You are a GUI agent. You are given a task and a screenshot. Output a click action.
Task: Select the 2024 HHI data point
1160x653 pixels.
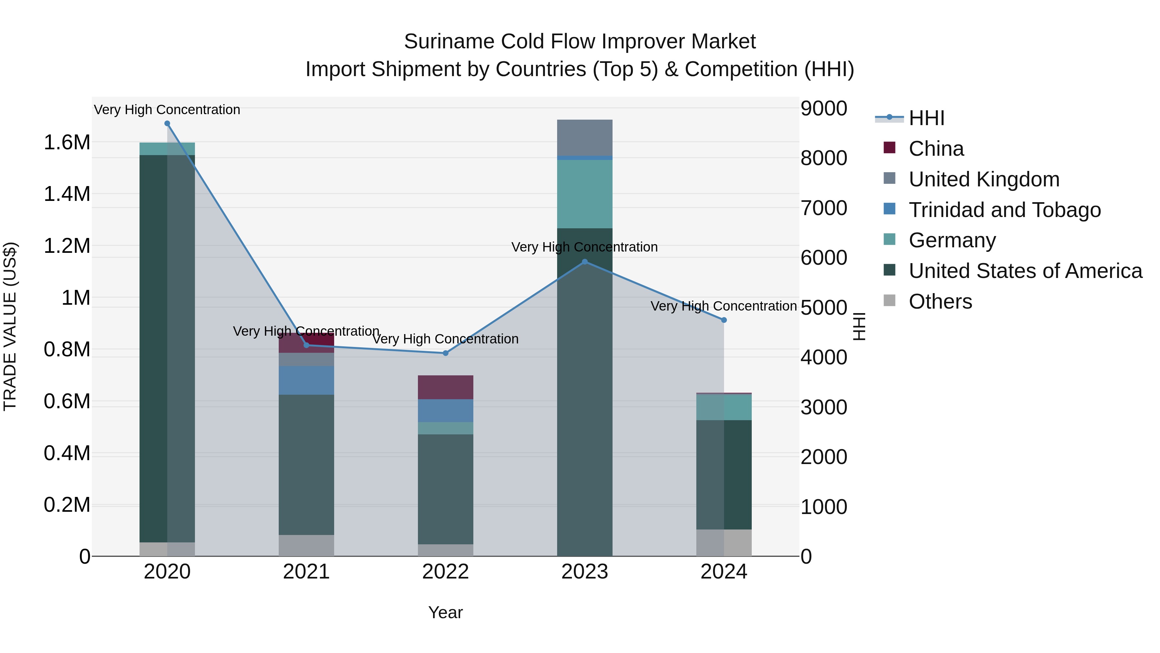724,320
